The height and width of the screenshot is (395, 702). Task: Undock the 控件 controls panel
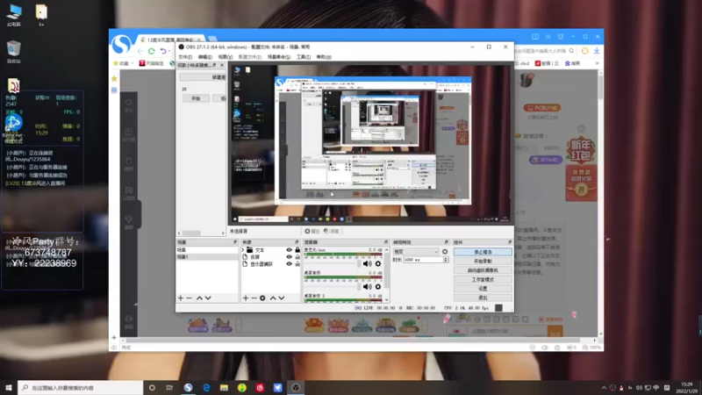[510, 242]
